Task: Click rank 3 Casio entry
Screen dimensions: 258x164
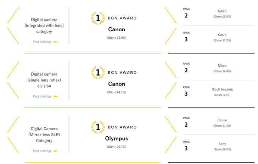Action: tap(219, 37)
